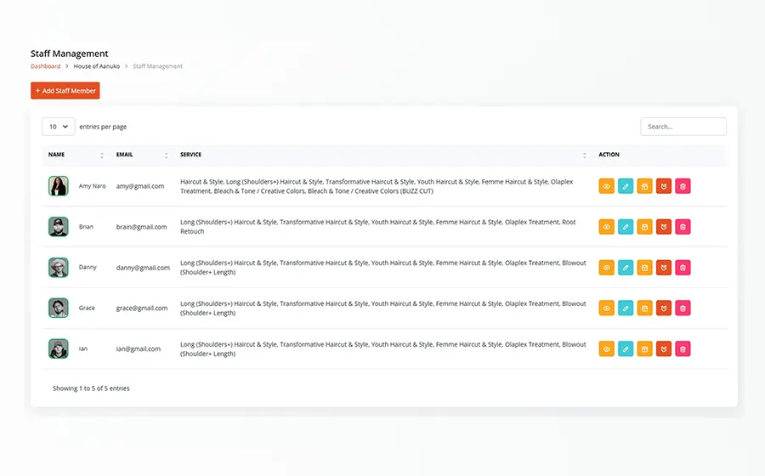Viewport: 765px width, 476px height.
Task: Click the Add Staff Member button
Action: (x=65, y=91)
